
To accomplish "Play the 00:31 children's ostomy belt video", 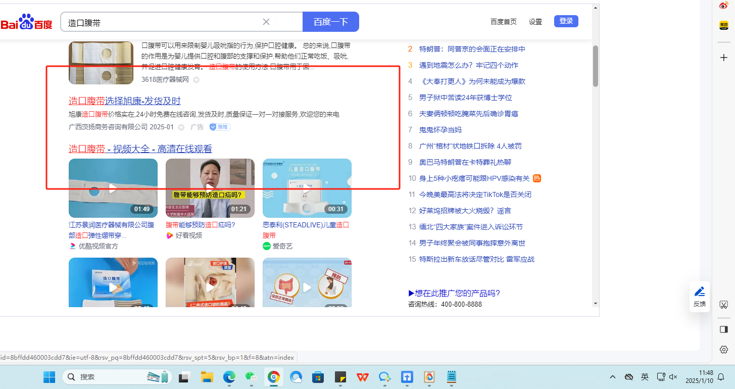I will tap(307, 188).
